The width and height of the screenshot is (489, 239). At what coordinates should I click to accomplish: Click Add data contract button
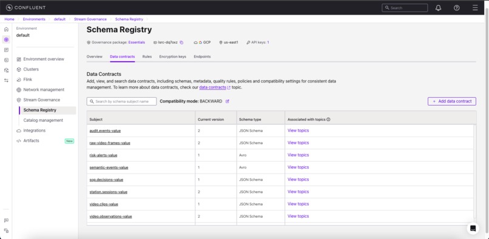tap(452, 101)
